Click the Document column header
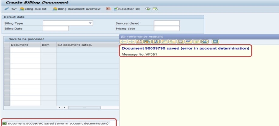This screenshot has width=279, height=126. pos(25,45)
